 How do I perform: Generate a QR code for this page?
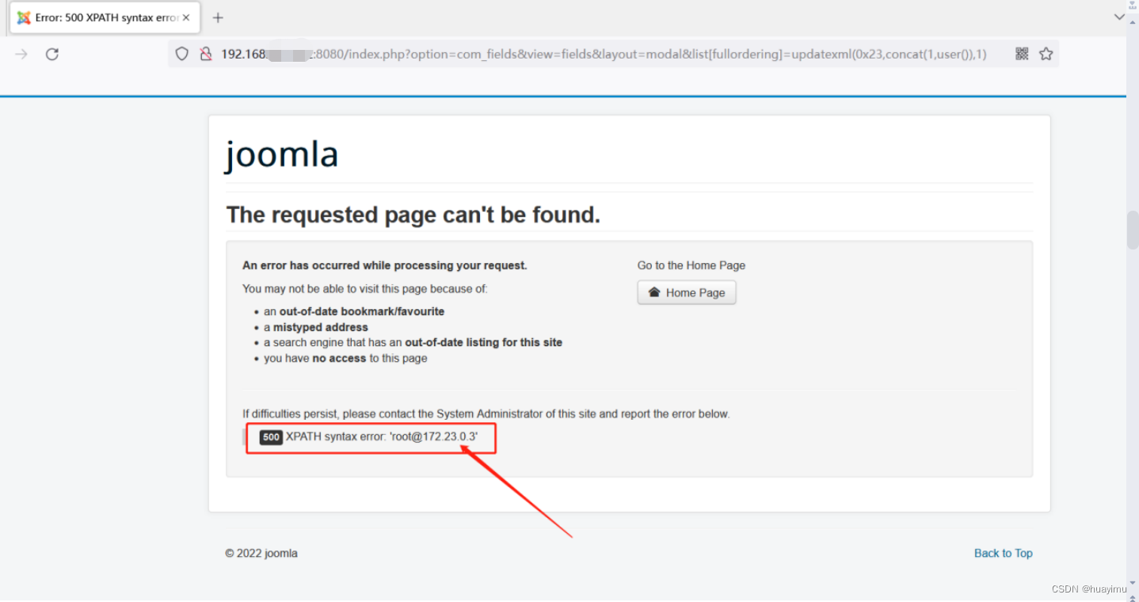(x=1022, y=53)
